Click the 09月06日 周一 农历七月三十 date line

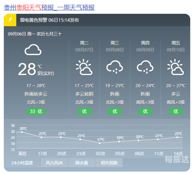(x=35, y=34)
